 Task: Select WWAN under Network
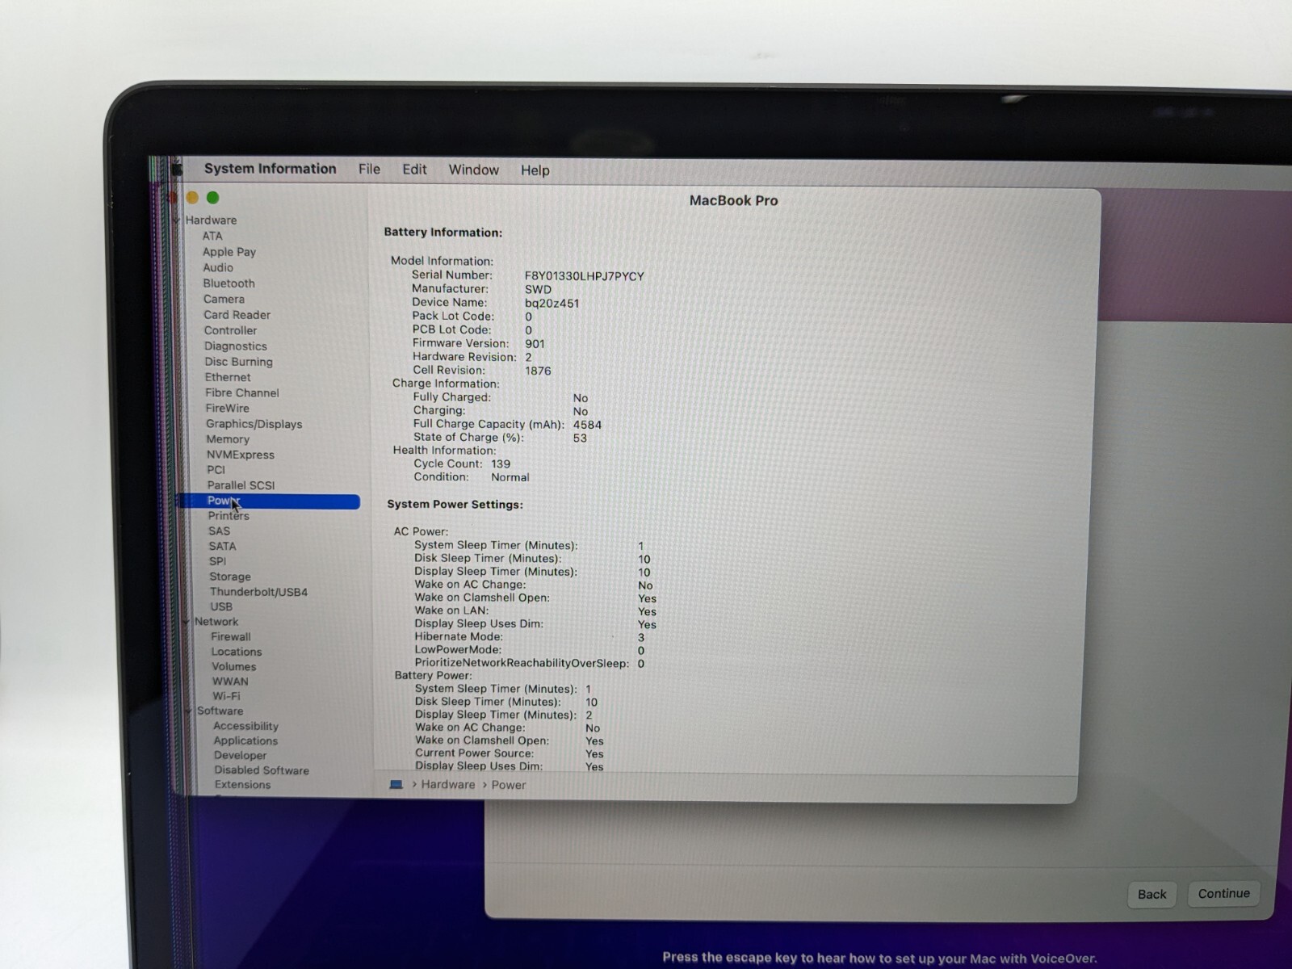click(230, 682)
